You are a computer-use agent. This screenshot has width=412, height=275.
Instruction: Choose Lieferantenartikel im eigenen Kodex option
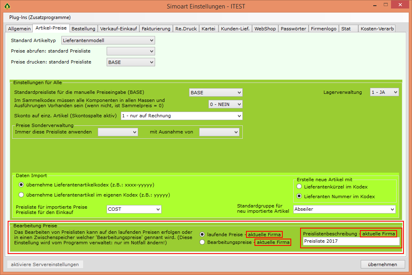tap(21, 195)
